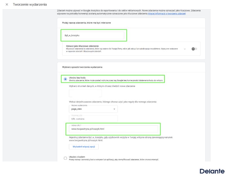
Task: Click the Utwórz bez kodu label text
Action: point(77,78)
